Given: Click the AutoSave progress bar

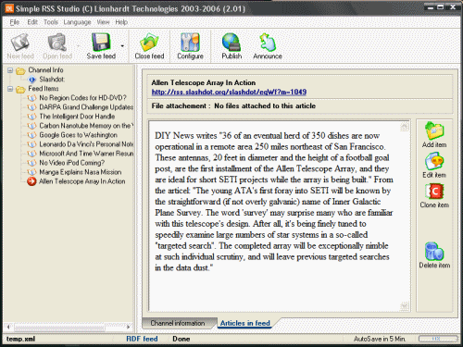Looking at the screenshot, I should pos(438,339).
